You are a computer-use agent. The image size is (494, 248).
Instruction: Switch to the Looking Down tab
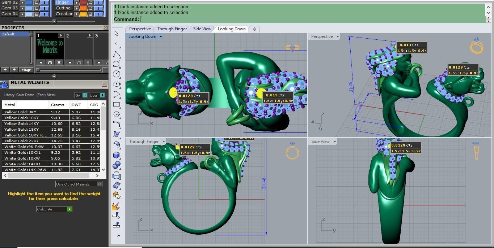(x=232, y=29)
